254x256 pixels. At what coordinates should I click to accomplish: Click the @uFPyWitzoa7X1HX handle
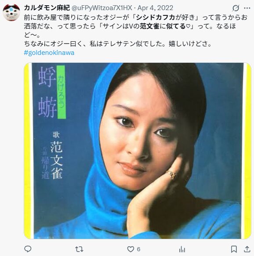click(x=102, y=8)
